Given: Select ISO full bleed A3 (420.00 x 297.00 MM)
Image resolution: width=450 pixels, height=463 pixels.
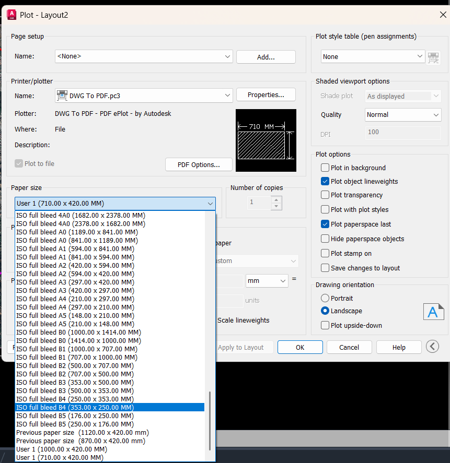Looking at the screenshot, I should (x=75, y=291).
